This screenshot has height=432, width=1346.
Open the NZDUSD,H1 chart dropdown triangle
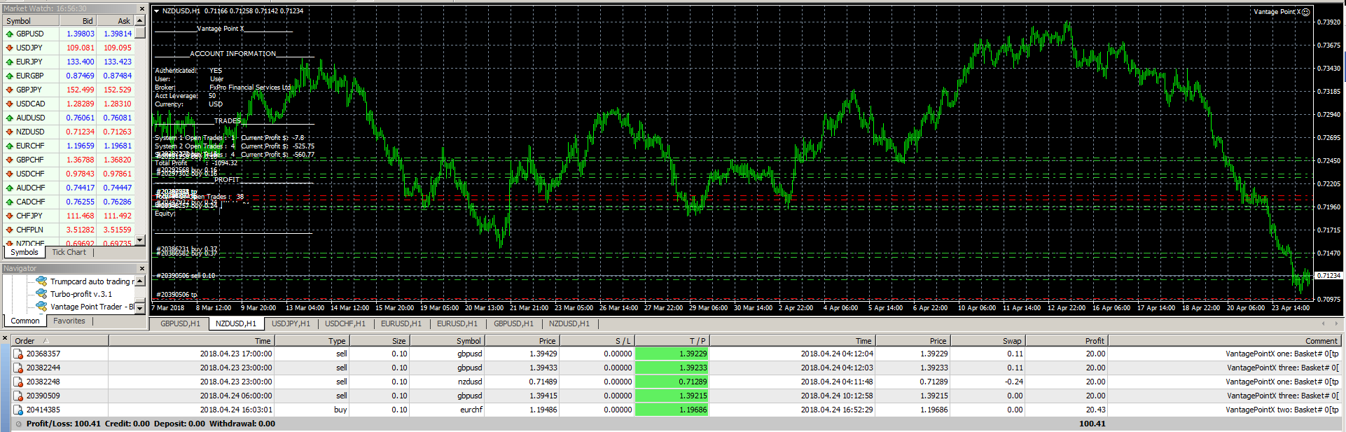pyautogui.click(x=156, y=11)
